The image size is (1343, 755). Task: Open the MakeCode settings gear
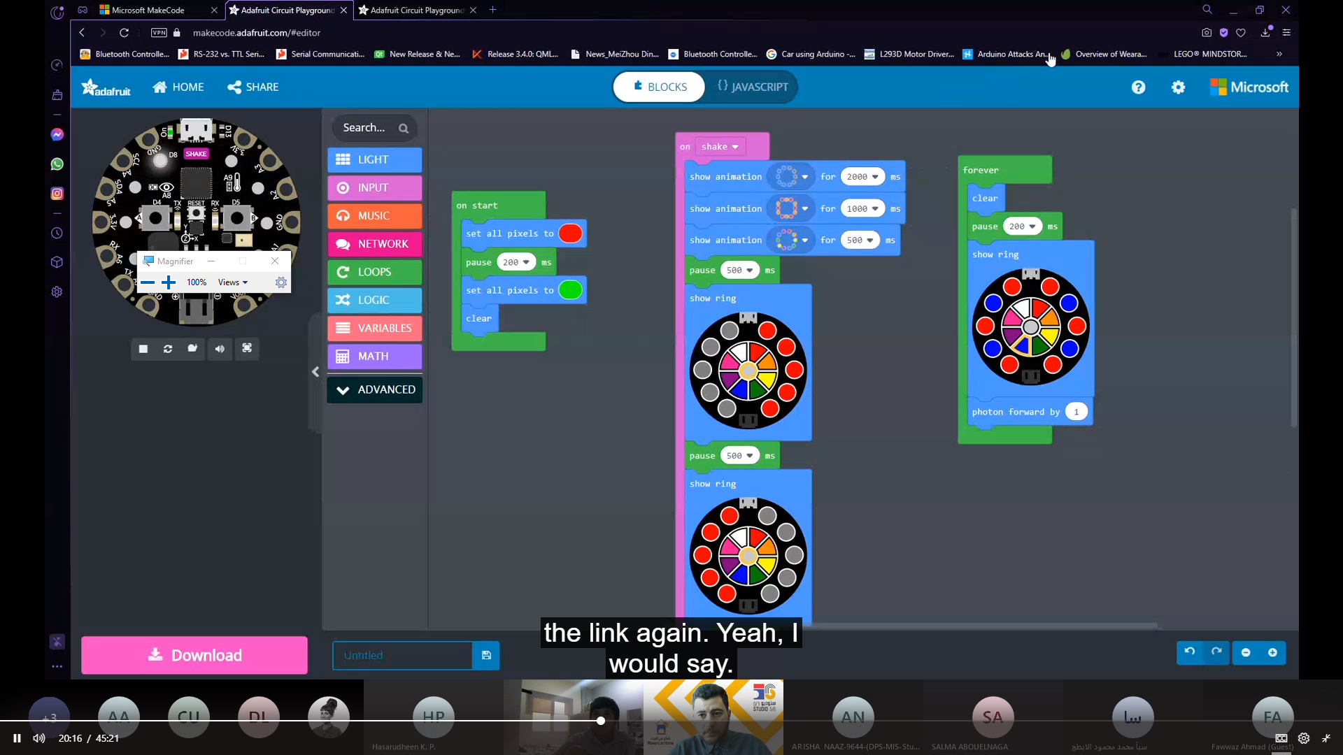pos(1179,87)
